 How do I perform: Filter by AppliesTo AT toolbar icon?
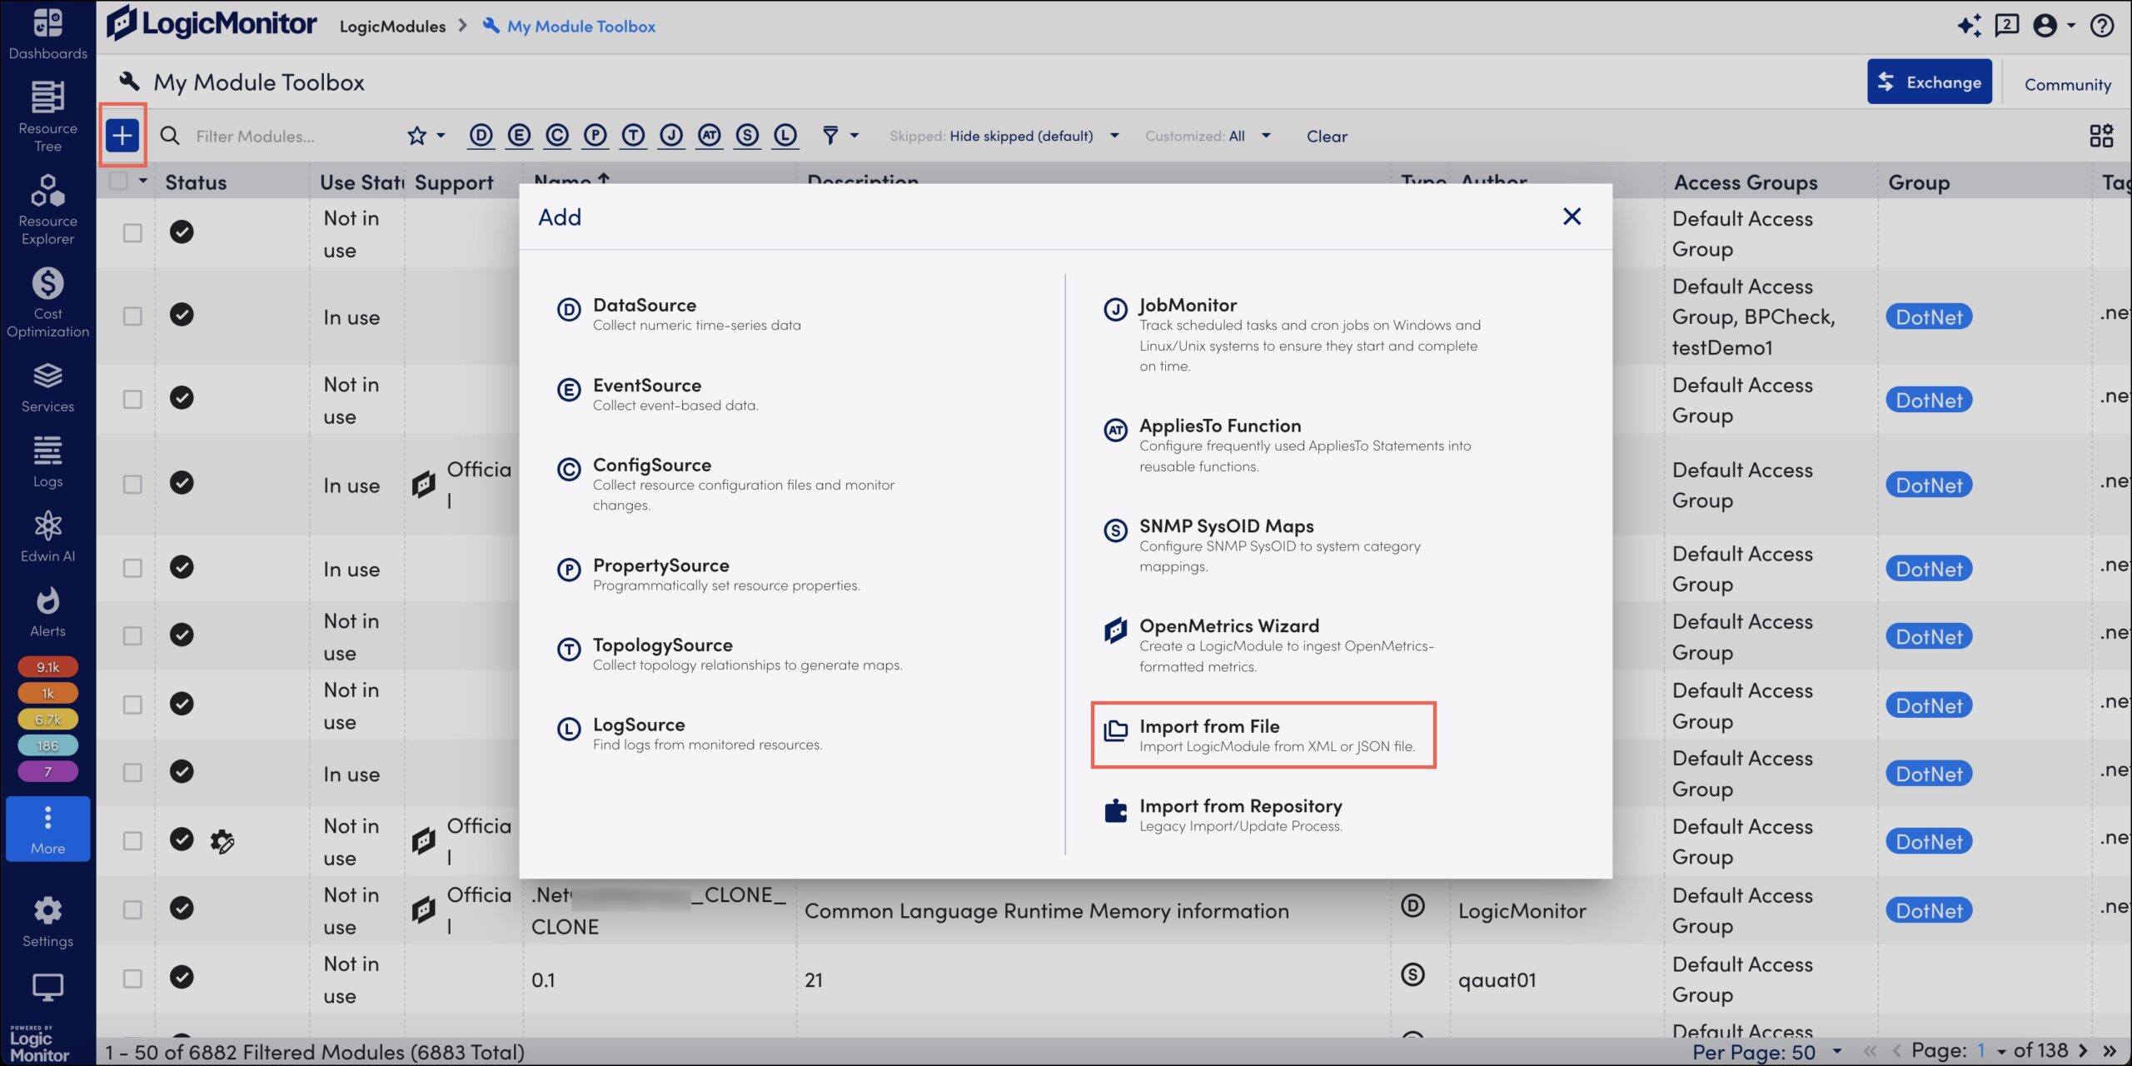pyautogui.click(x=709, y=135)
